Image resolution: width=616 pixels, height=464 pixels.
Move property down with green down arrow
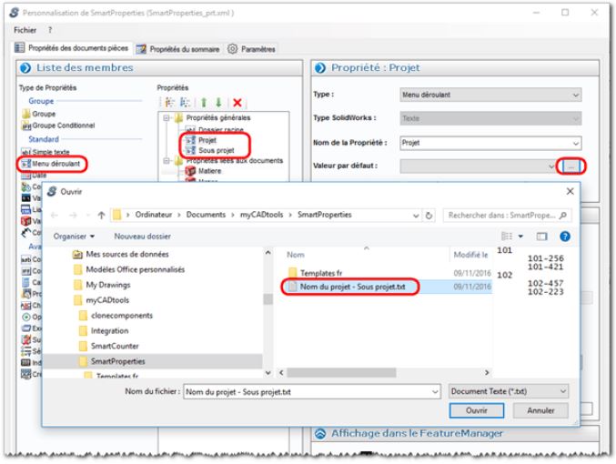pos(218,105)
